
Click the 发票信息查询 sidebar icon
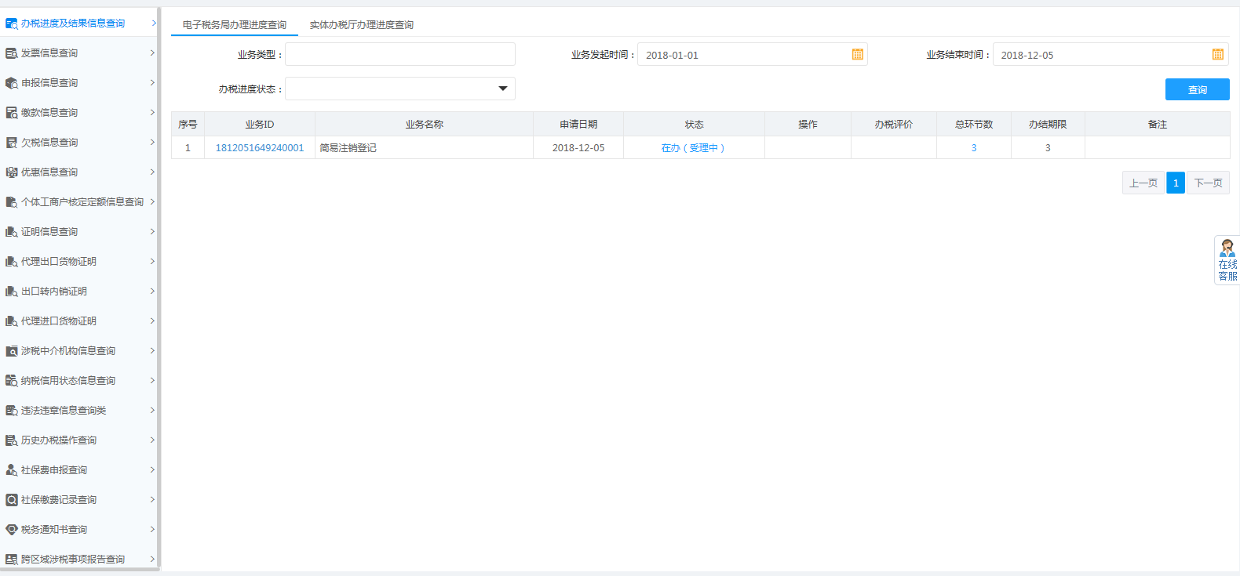[x=11, y=53]
